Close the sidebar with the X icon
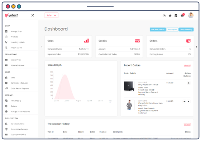201x141 pixels. [33, 15]
